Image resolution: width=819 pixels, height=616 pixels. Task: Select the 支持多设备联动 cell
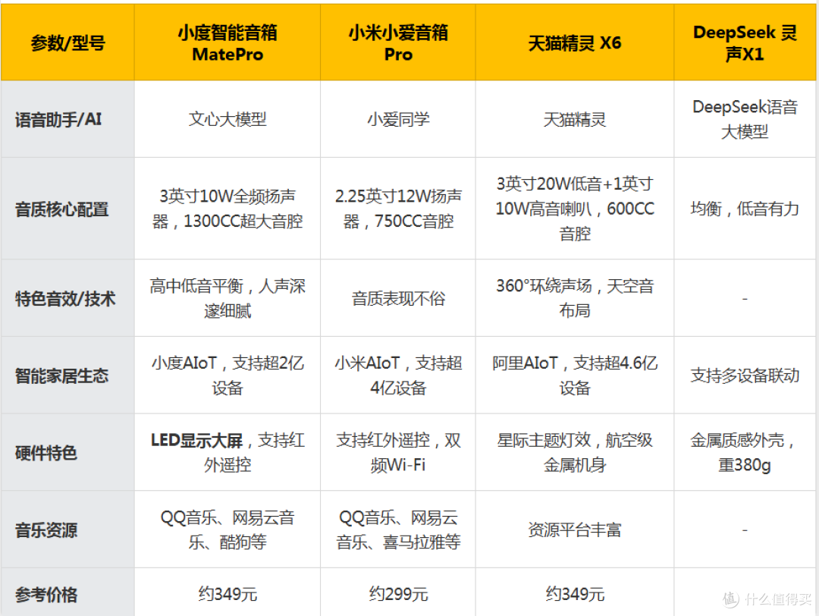[x=745, y=376]
